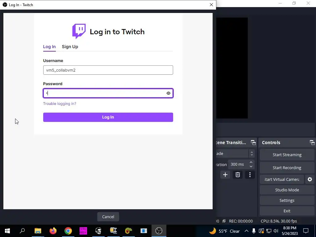Click Start Recording in OBS Controls
The height and width of the screenshot is (237, 316).
pyautogui.click(x=287, y=168)
